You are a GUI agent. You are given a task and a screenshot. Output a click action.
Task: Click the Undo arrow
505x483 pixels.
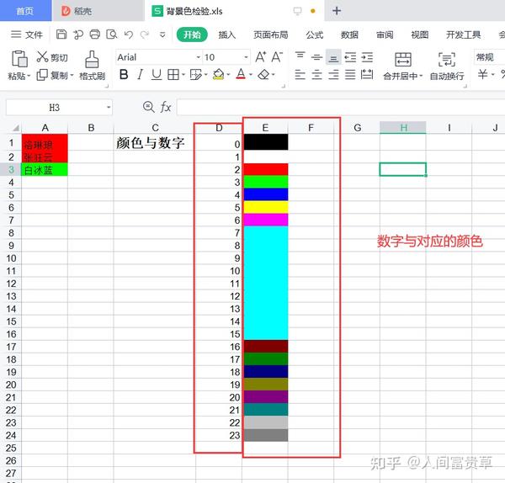(129, 34)
